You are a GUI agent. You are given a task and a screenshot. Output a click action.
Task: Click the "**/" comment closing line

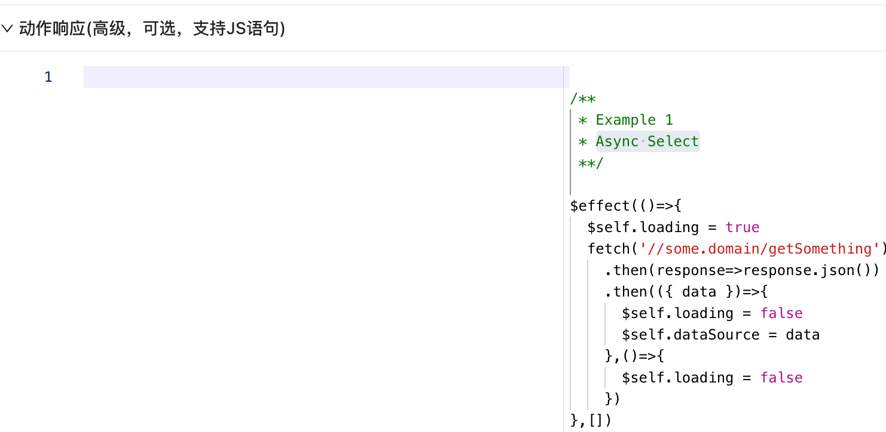coord(591,163)
